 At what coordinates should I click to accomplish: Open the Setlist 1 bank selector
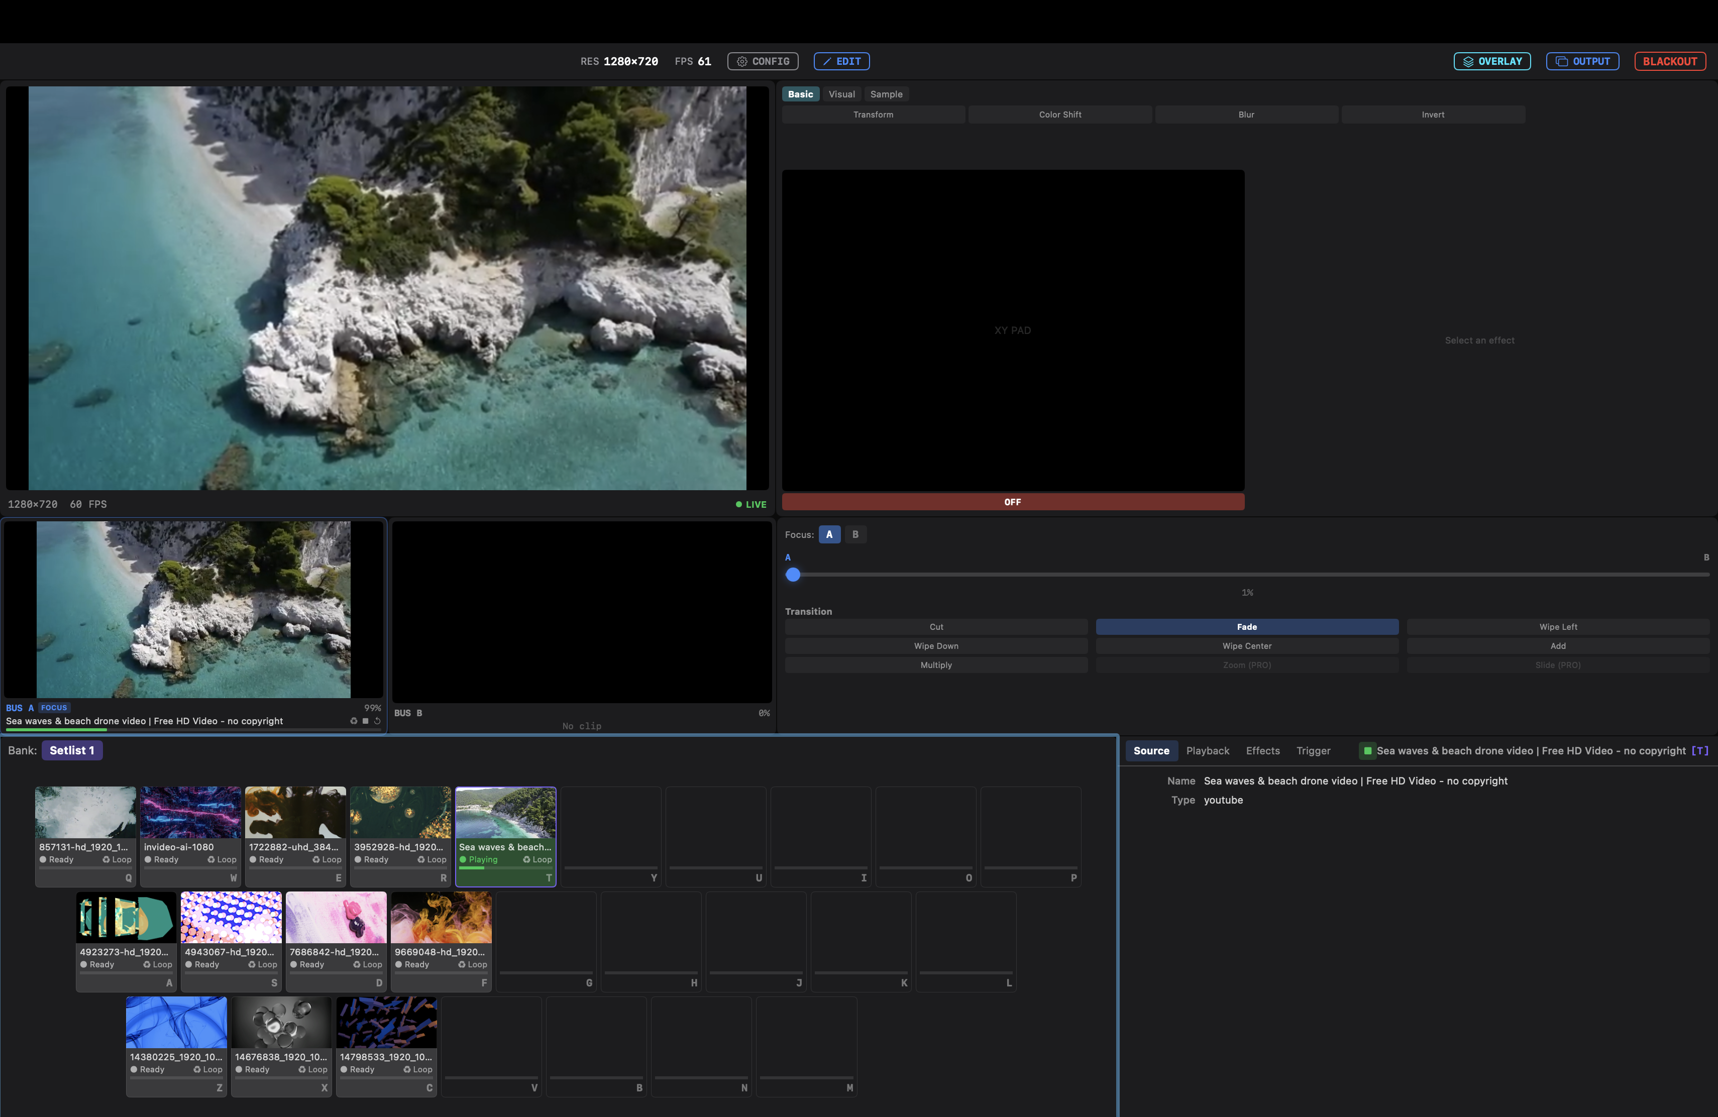point(71,750)
